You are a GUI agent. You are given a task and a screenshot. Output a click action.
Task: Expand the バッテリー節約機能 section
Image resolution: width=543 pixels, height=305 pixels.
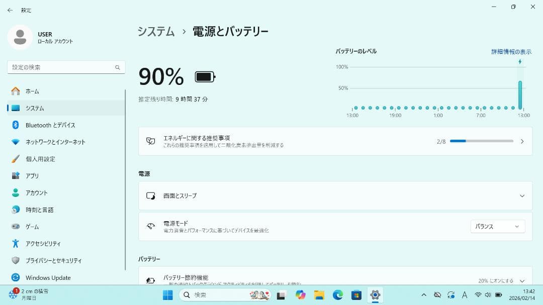pyautogui.click(x=334, y=277)
